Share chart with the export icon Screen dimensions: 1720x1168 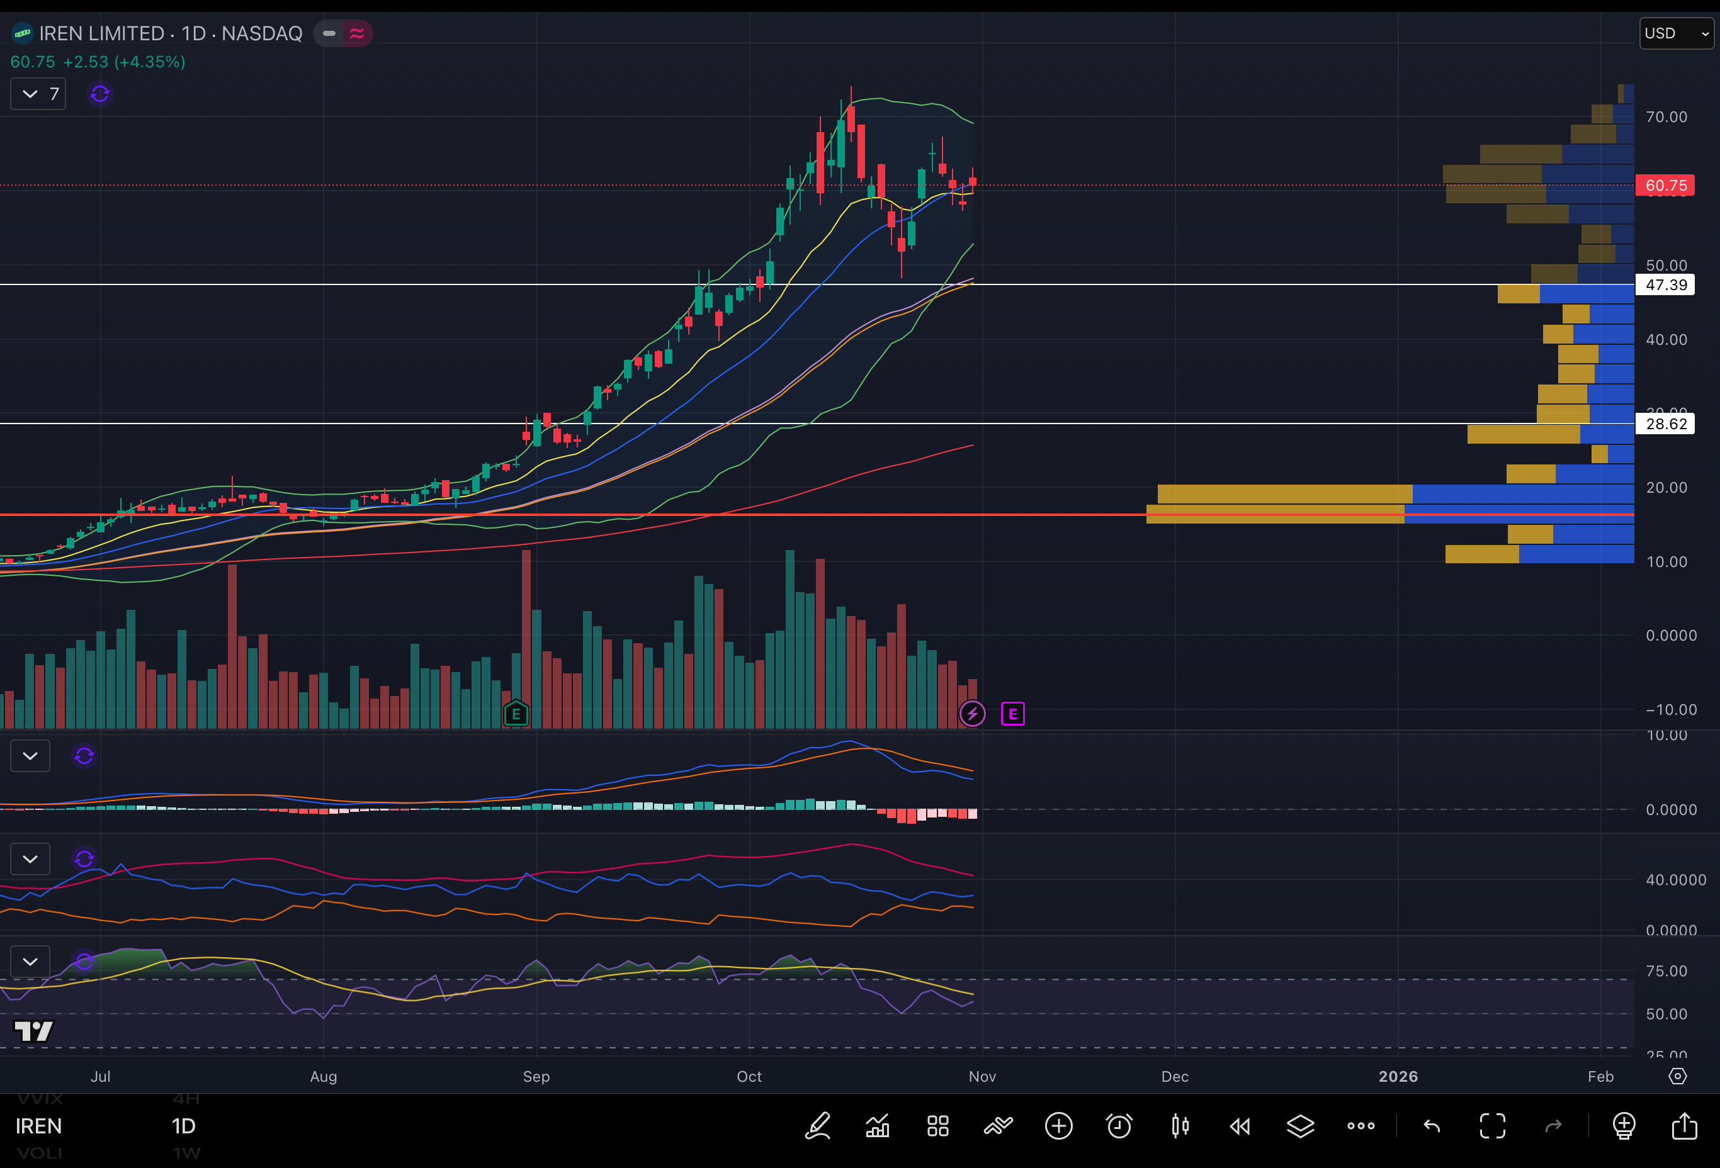tap(1683, 1126)
